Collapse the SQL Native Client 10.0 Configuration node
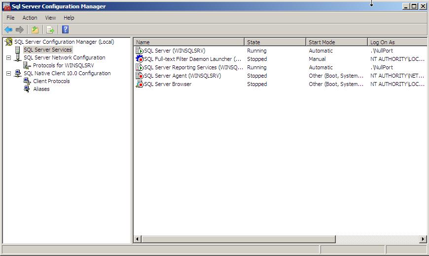 coord(9,74)
